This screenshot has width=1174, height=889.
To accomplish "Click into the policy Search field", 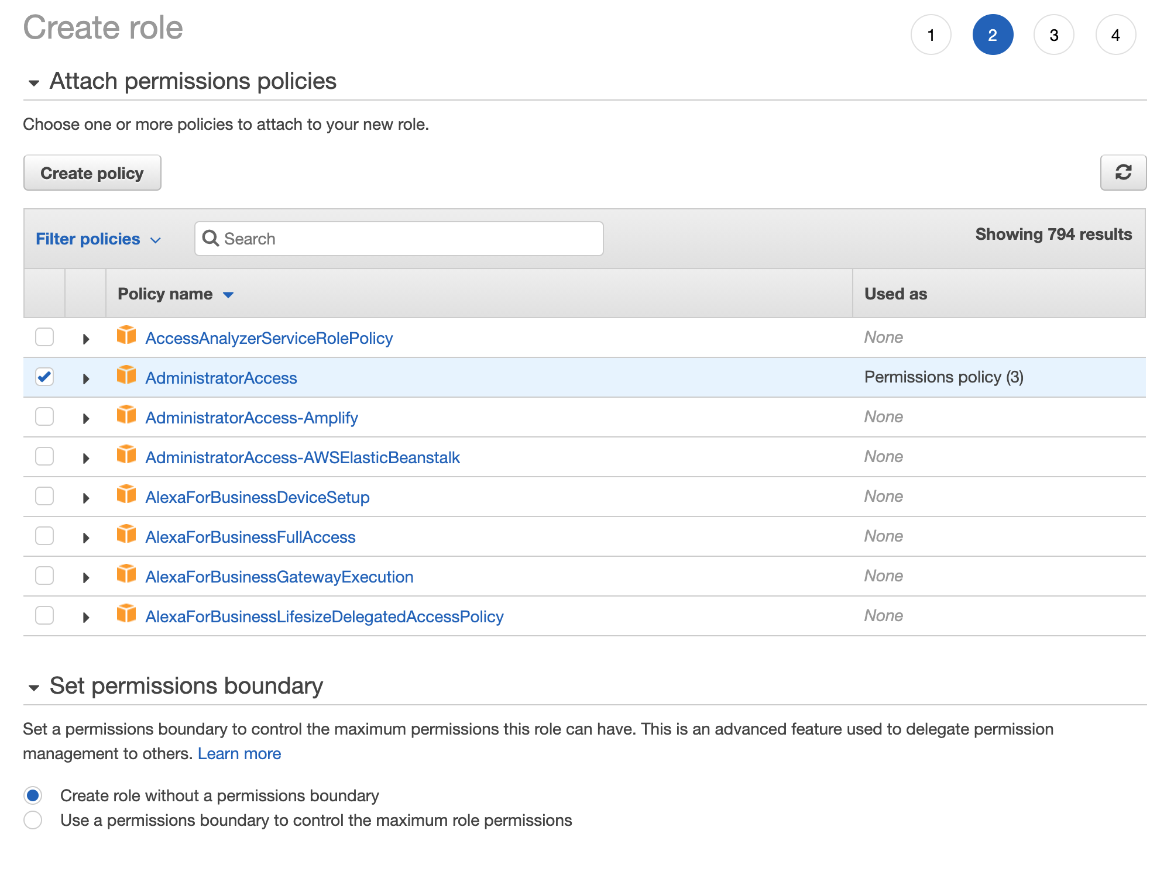I will [x=410, y=239].
